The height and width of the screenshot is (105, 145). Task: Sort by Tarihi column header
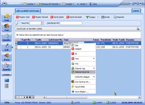[41, 40]
